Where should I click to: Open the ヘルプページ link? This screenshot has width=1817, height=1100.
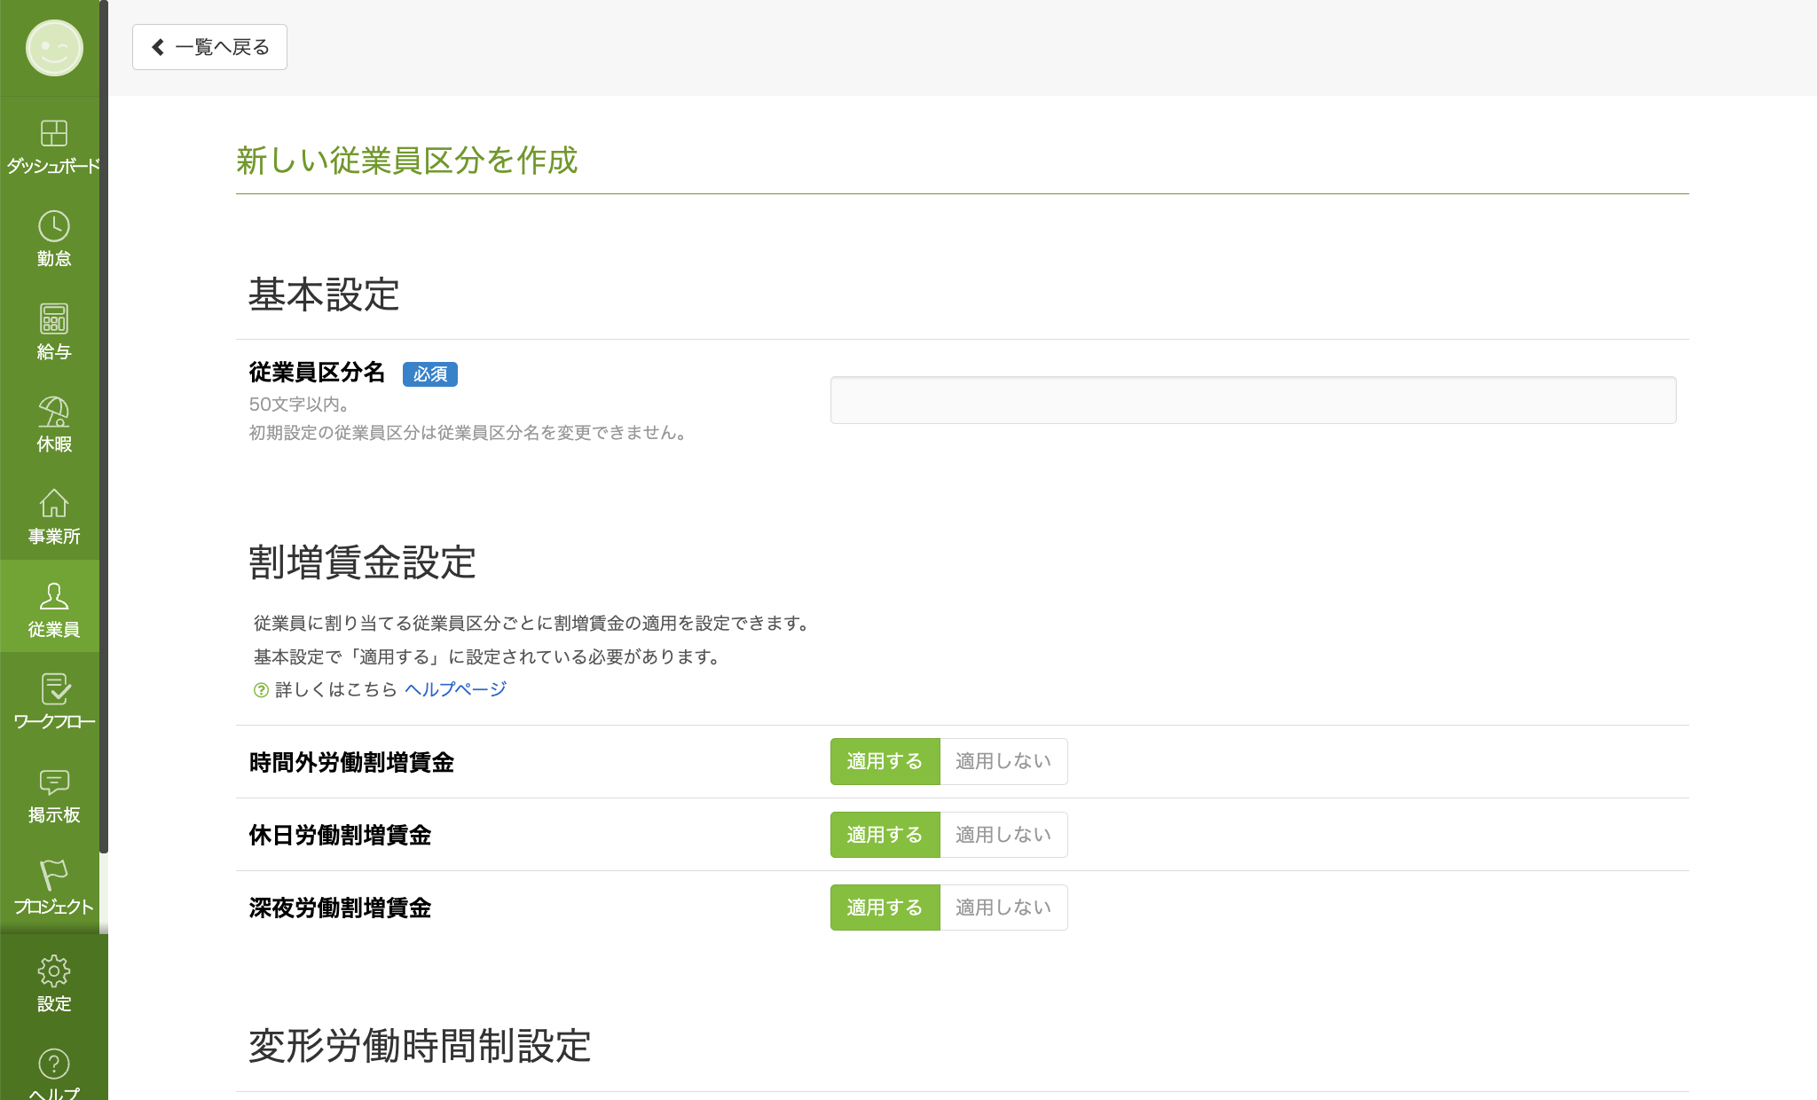click(455, 689)
